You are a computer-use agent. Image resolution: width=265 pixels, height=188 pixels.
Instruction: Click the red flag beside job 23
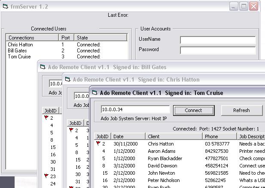pyautogui.click(x=46, y=176)
